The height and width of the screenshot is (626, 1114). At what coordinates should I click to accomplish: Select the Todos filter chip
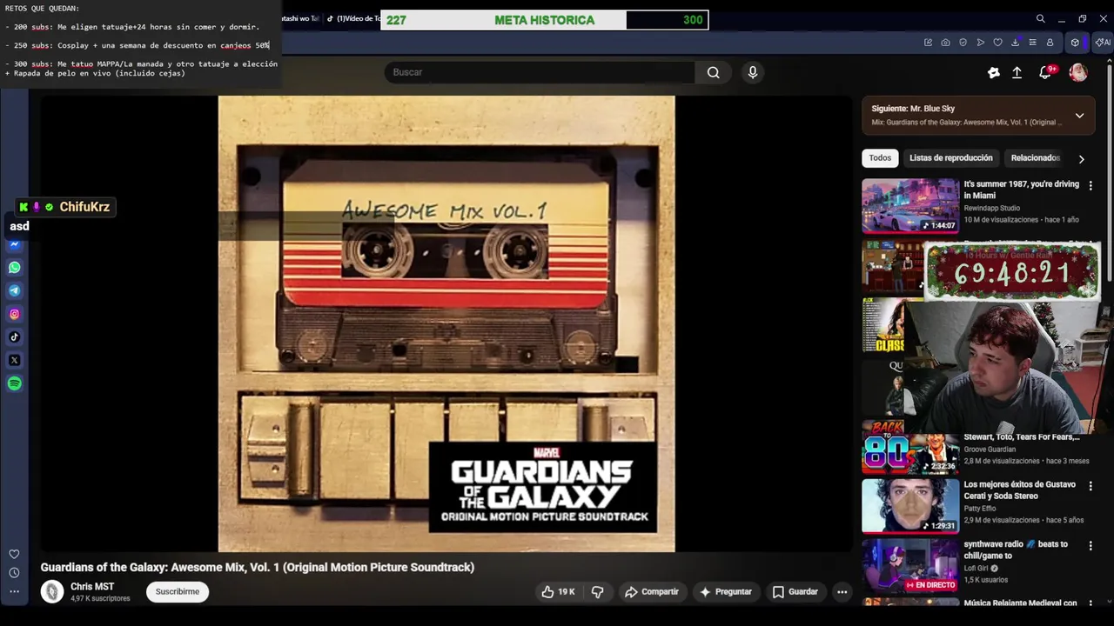click(880, 158)
